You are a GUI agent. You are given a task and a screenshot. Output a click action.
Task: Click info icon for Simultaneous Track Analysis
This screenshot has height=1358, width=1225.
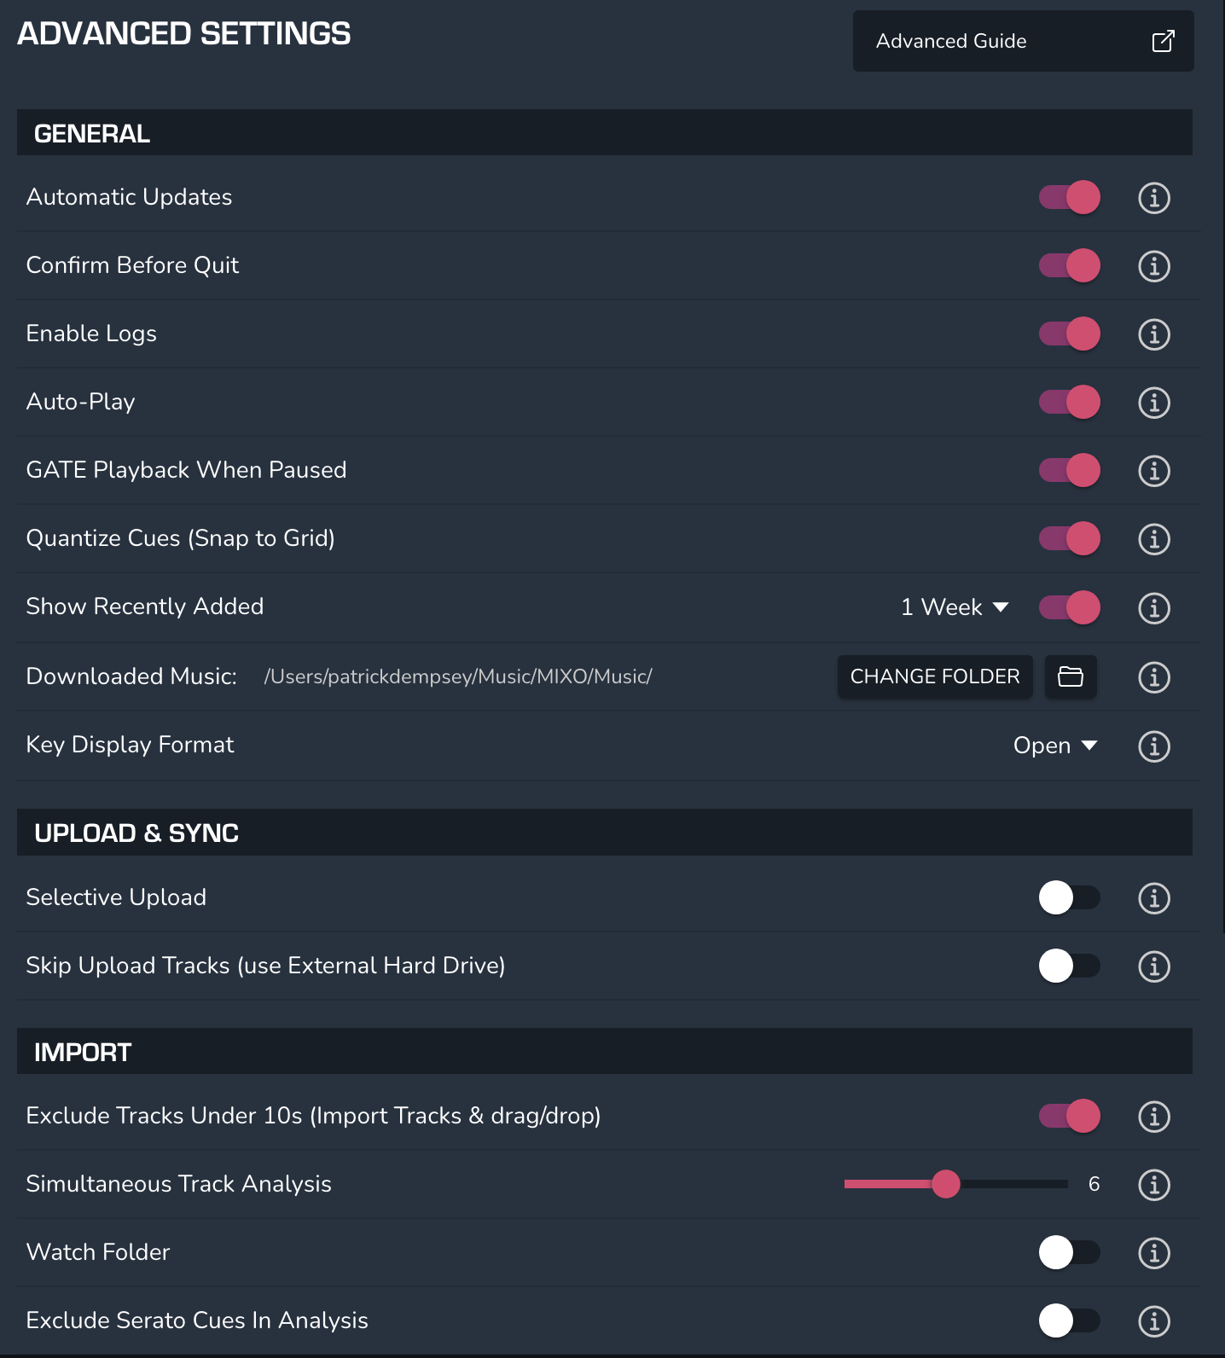pos(1153,1185)
